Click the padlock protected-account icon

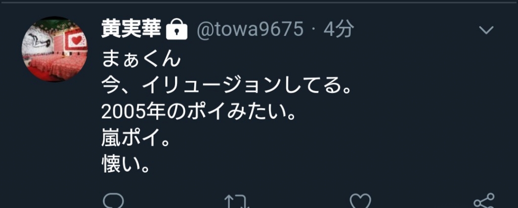coord(177,29)
